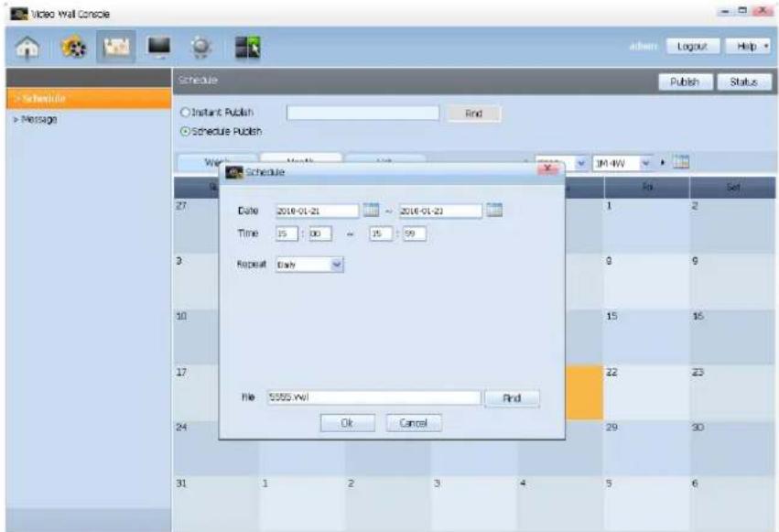Click the start date field 2016-01-21
This screenshot has height=532, width=779.
[317, 212]
